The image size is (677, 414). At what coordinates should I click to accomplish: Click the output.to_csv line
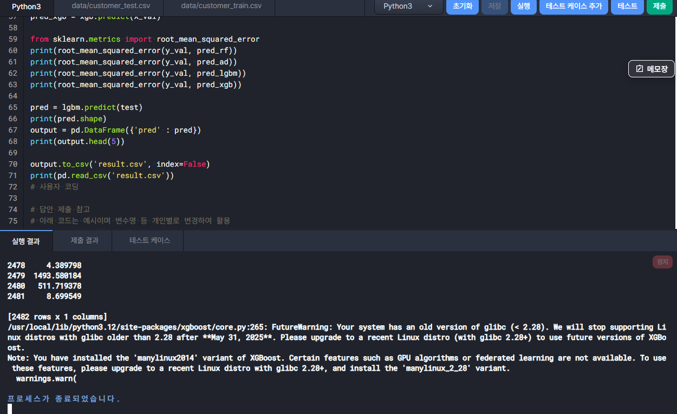120,164
